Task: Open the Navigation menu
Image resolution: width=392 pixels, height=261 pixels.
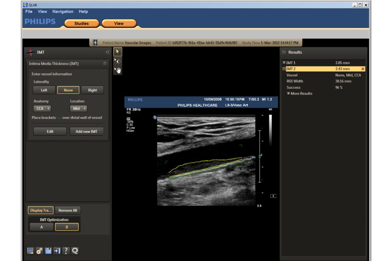Action: pos(63,11)
